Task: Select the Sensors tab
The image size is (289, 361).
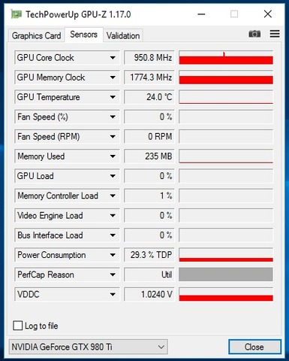Action: click(x=84, y=35)
